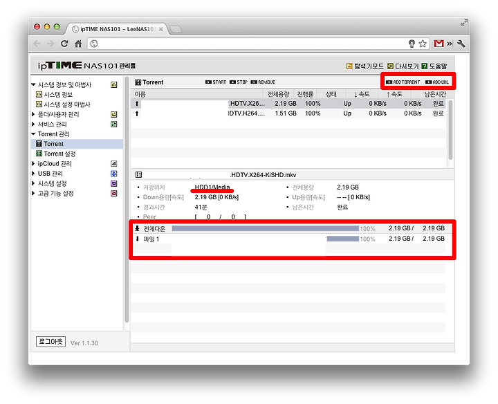The width and height of the screenshot is (498, 404).
Task: Click USB icon beside USB 관리
Action: pyautogui.click(x=113, y=174)
